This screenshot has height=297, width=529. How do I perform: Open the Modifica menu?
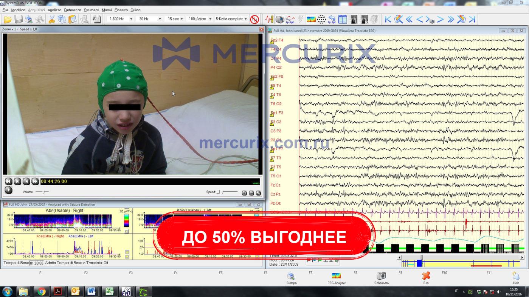18,10
